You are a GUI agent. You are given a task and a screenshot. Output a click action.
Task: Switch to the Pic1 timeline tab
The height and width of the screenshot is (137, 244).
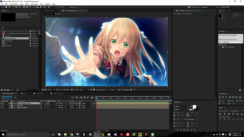(25, 93)
